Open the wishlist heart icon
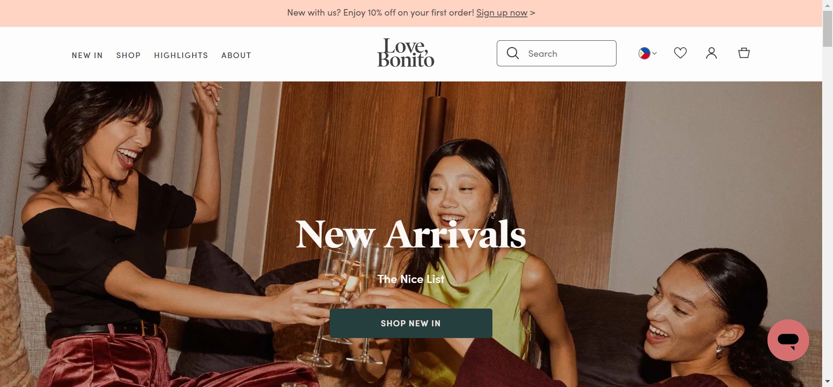This screenshot has width=833, height=387. point(680,53)
